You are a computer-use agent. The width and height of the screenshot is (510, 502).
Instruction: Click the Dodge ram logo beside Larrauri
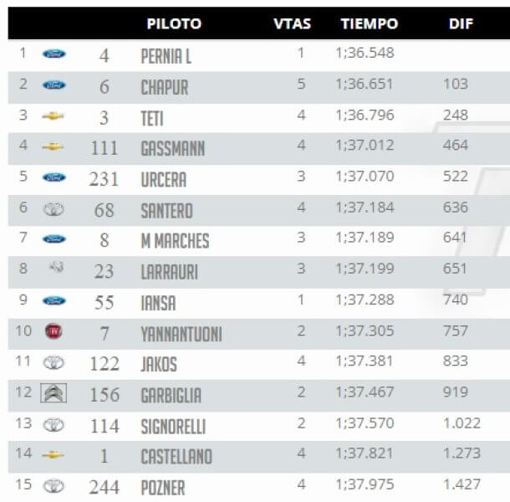click(57, 267)
